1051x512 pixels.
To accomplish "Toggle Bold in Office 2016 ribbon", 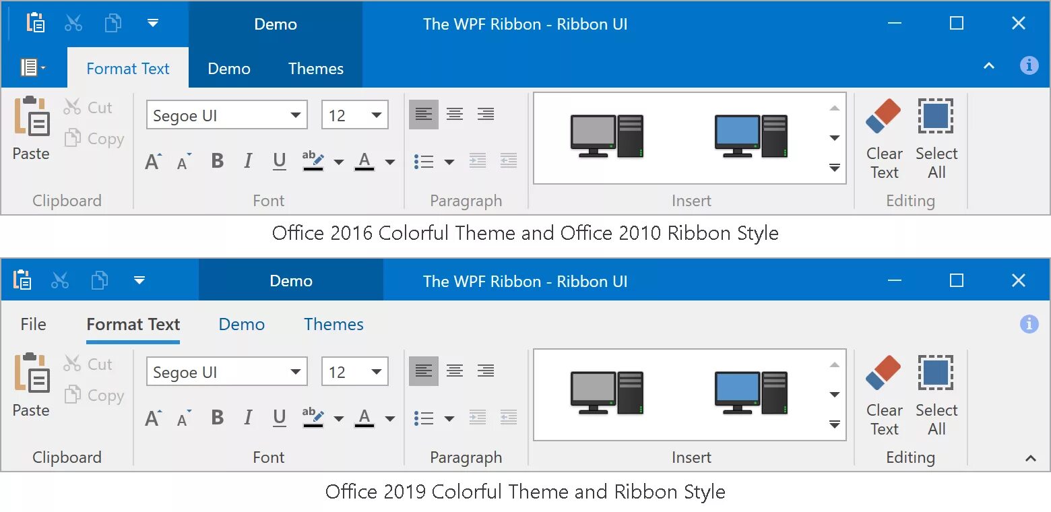I will coord(217,161).
